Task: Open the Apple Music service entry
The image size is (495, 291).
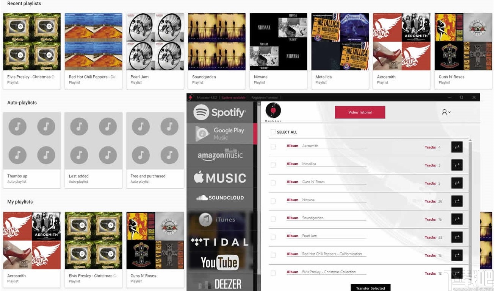Action: 220,177
